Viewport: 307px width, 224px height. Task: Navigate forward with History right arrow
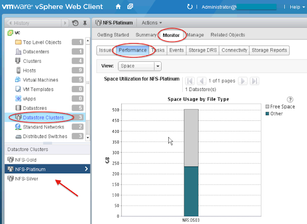[65, 23]
